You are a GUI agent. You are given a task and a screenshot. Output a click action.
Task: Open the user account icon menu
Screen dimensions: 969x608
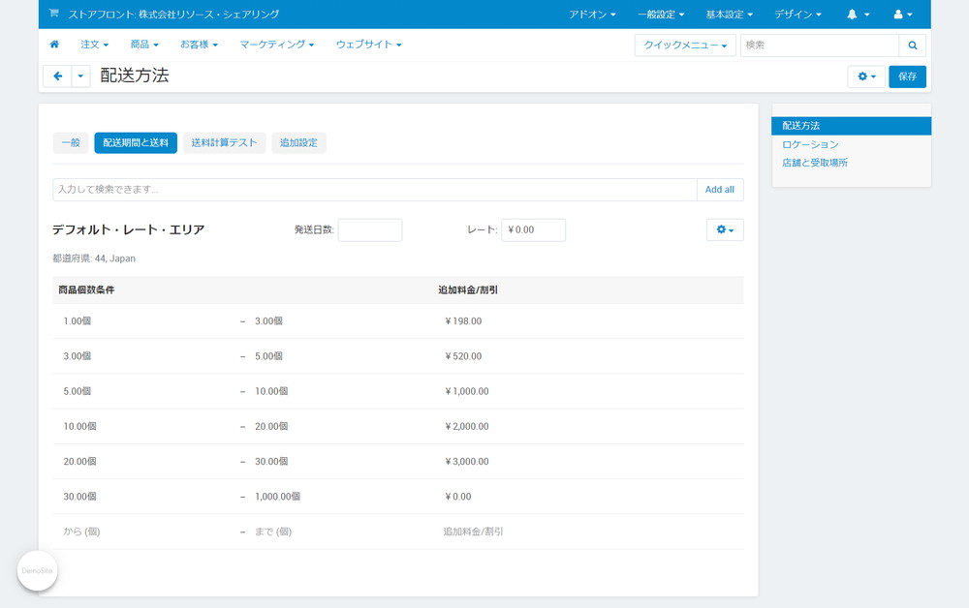point(903,15)
